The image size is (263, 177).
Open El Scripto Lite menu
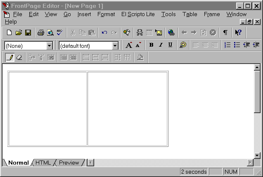tap(138, 14)
